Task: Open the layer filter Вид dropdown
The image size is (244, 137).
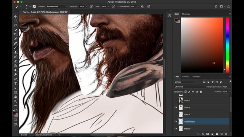Action: pos(185,82)
